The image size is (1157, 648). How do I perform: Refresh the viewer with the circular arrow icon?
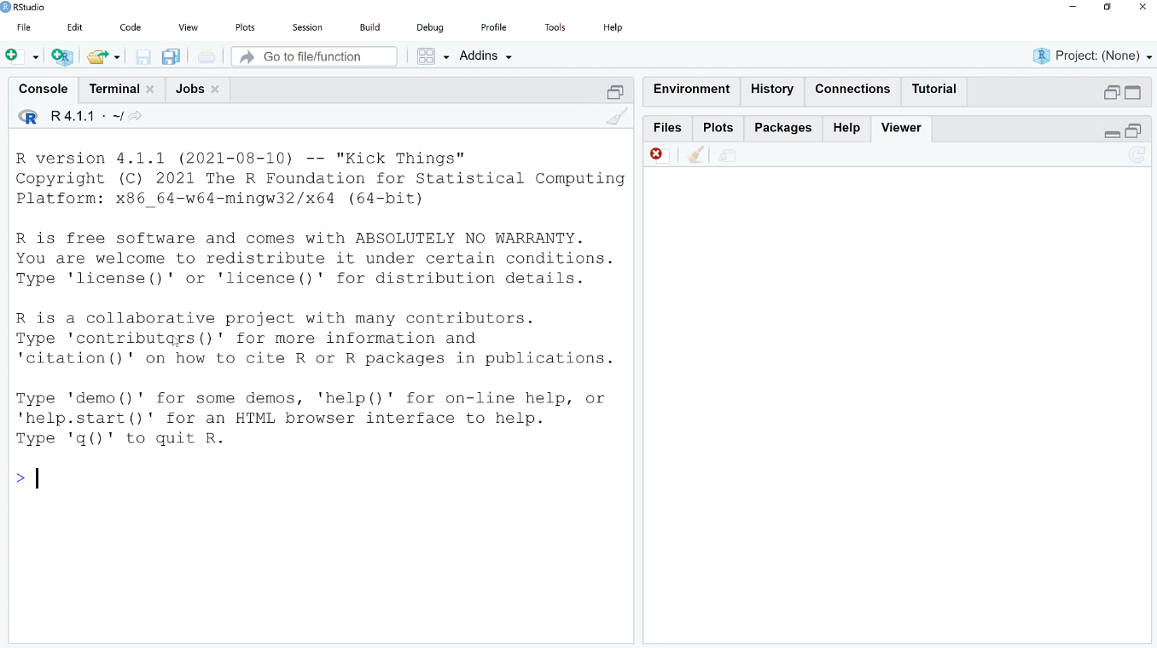pos(1137,155)
